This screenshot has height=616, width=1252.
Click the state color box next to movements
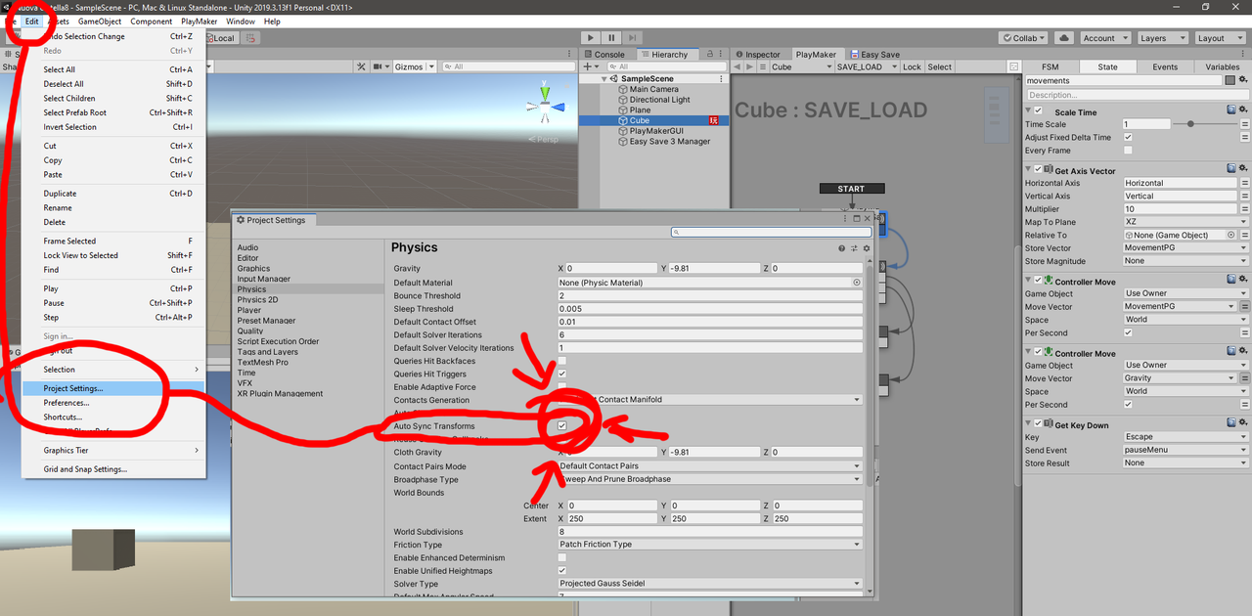[x=1230, y=80]
